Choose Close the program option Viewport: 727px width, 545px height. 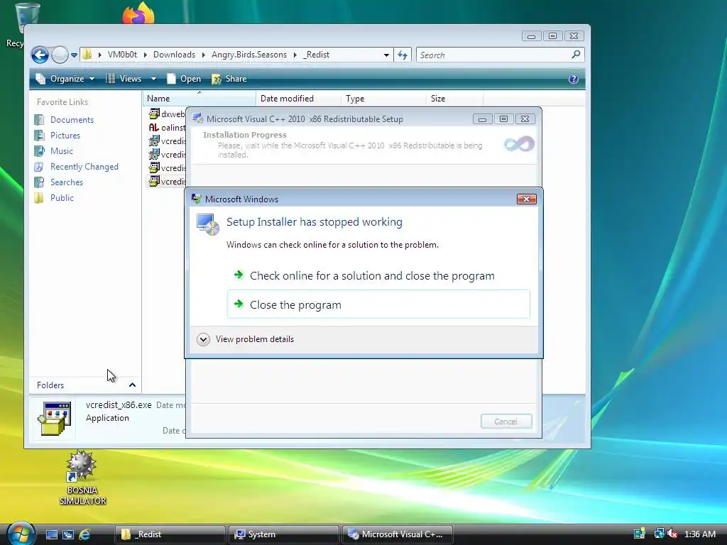click(378, 304)
